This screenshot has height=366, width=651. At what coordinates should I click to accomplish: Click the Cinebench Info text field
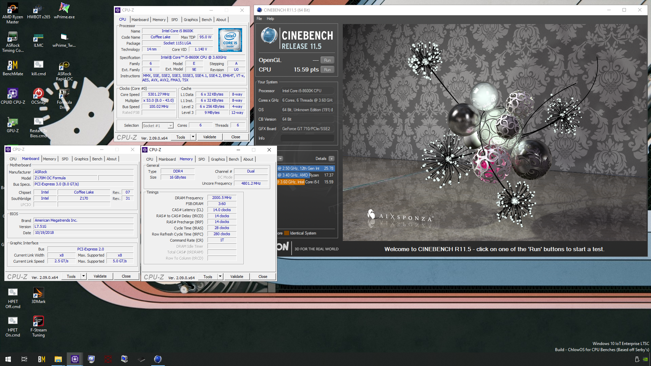click(x=307, y=138)
